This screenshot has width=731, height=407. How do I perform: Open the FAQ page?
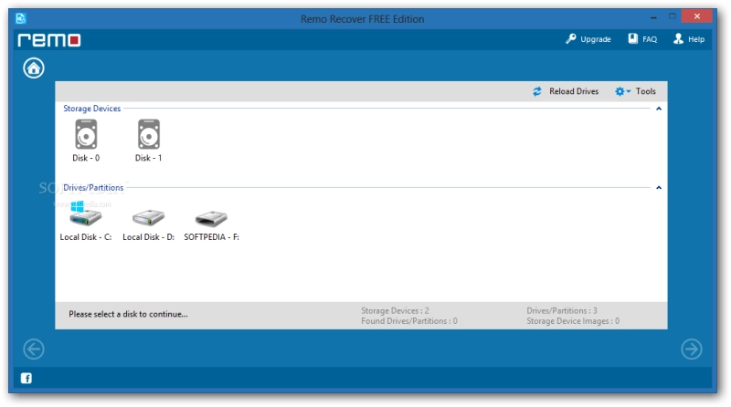click(x=642, y=39)
